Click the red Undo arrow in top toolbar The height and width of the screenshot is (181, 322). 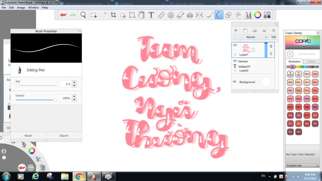pos(63,15)
